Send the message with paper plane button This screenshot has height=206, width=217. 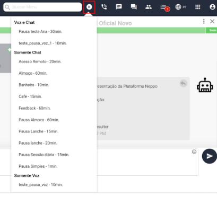210,156
